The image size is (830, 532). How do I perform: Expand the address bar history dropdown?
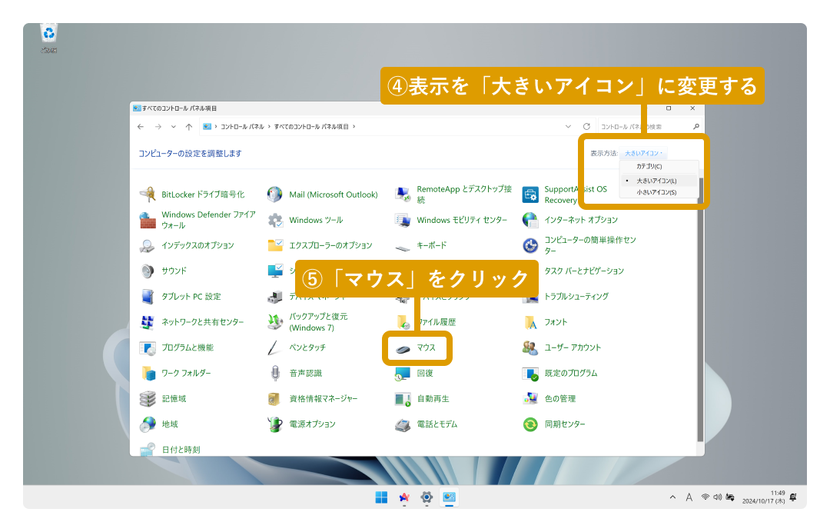point(568,127)
